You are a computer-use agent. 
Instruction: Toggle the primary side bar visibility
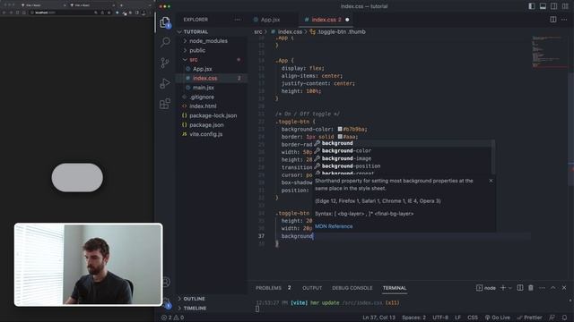pos(532,6)
